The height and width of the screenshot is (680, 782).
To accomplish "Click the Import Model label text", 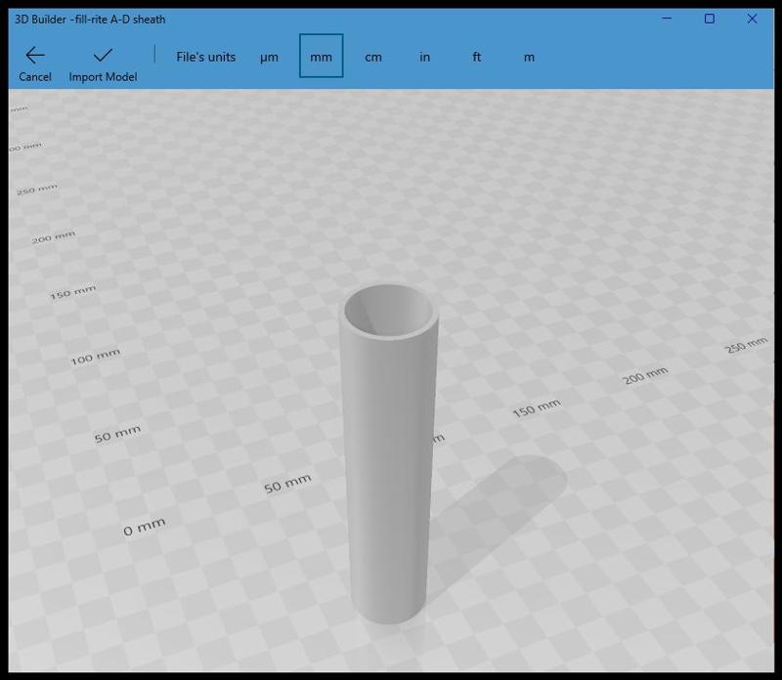I will [103, 77].
